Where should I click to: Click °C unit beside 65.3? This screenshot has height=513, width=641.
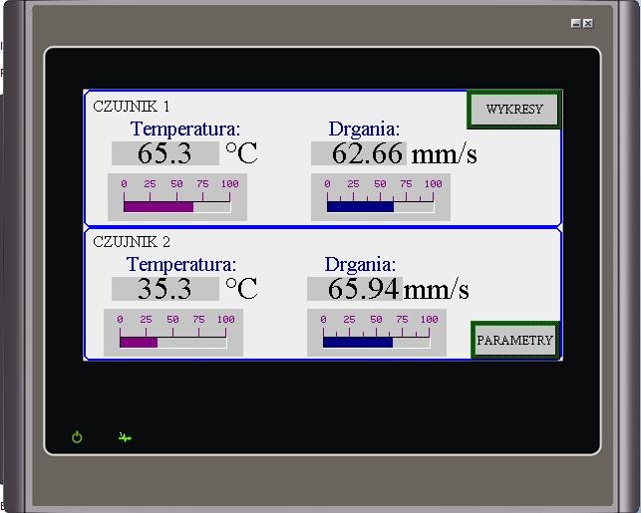point(241,153)
